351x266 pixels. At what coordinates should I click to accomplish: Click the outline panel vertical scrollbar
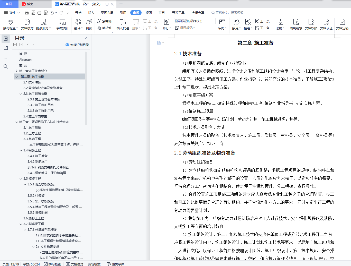(x=86, y=88)
